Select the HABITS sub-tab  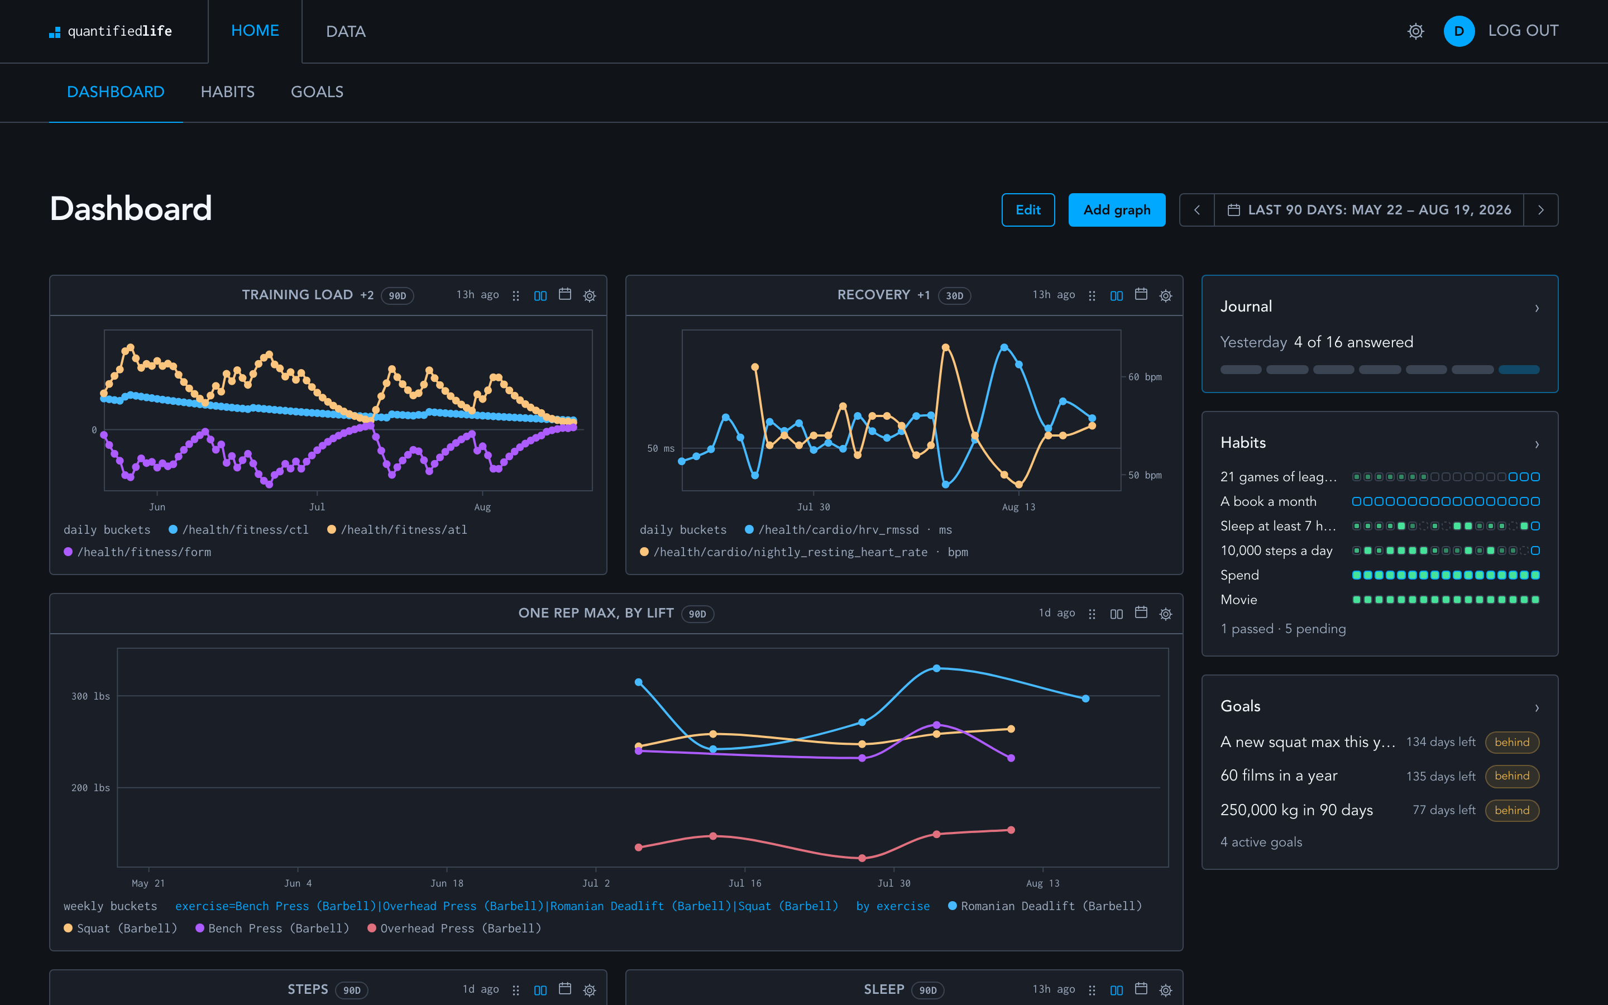227,92
